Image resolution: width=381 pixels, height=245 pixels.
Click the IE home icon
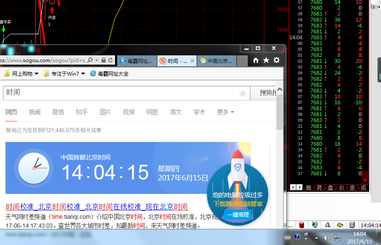click(256, 60)
